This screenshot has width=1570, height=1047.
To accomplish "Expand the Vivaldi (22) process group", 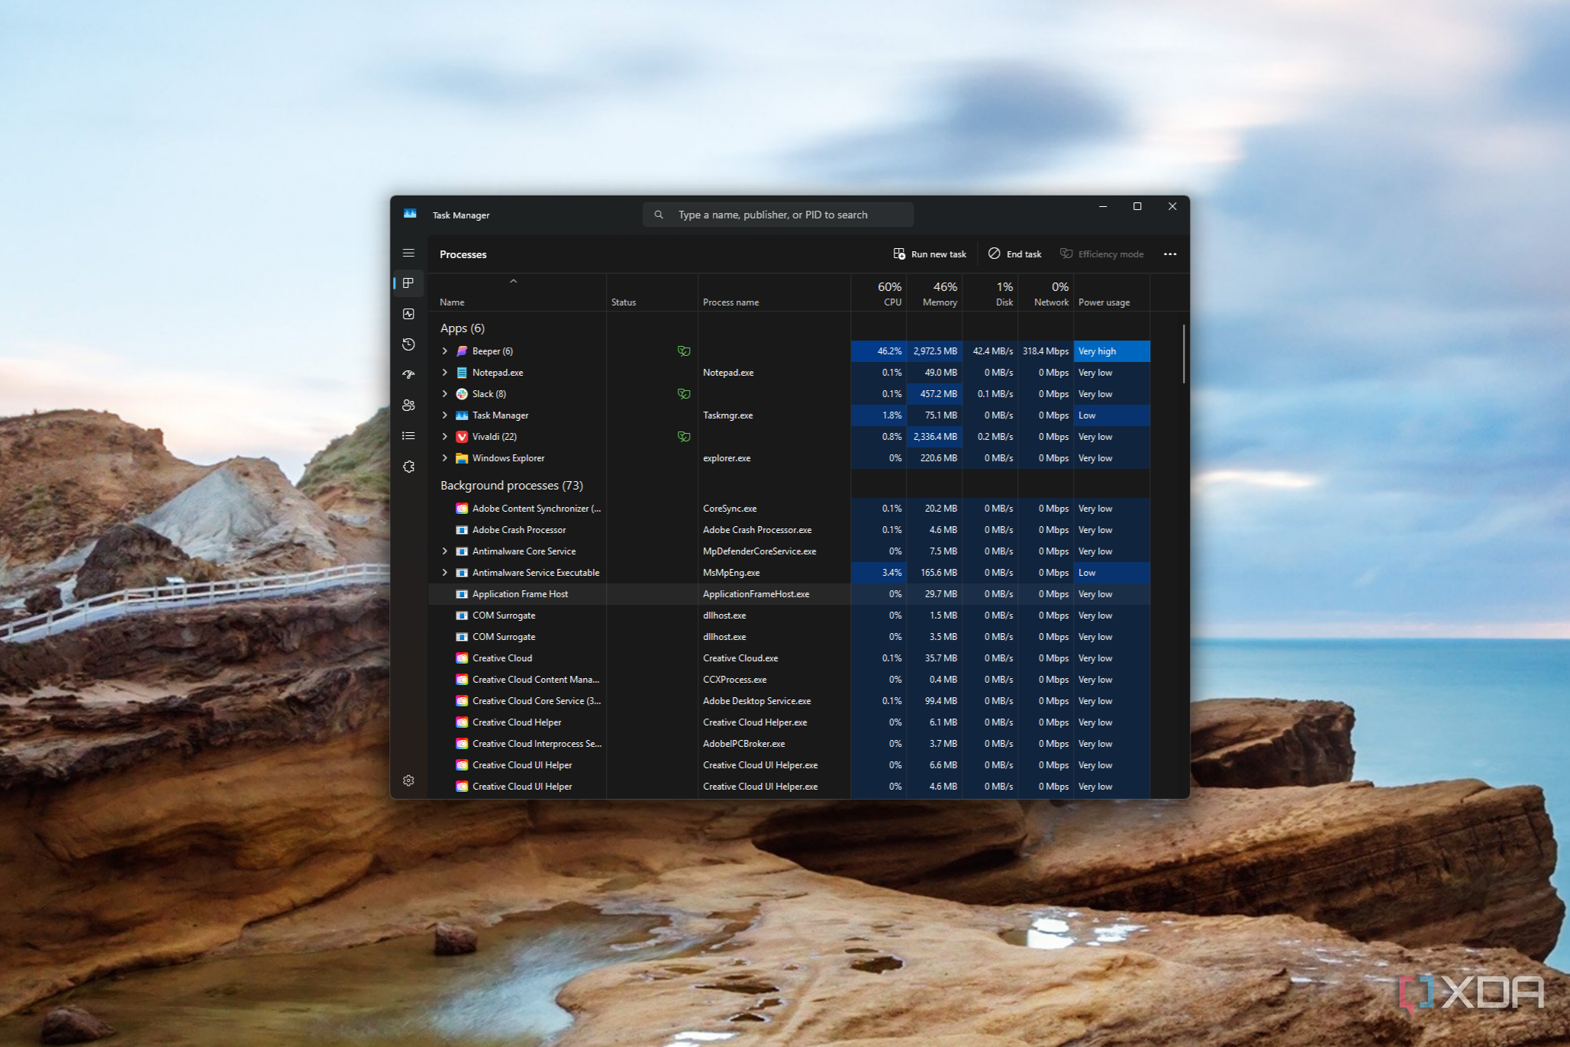I will click(x=445, y=437).
